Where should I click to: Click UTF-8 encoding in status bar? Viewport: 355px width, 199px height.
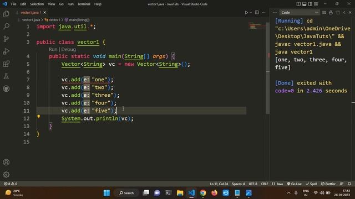point(253,184)
